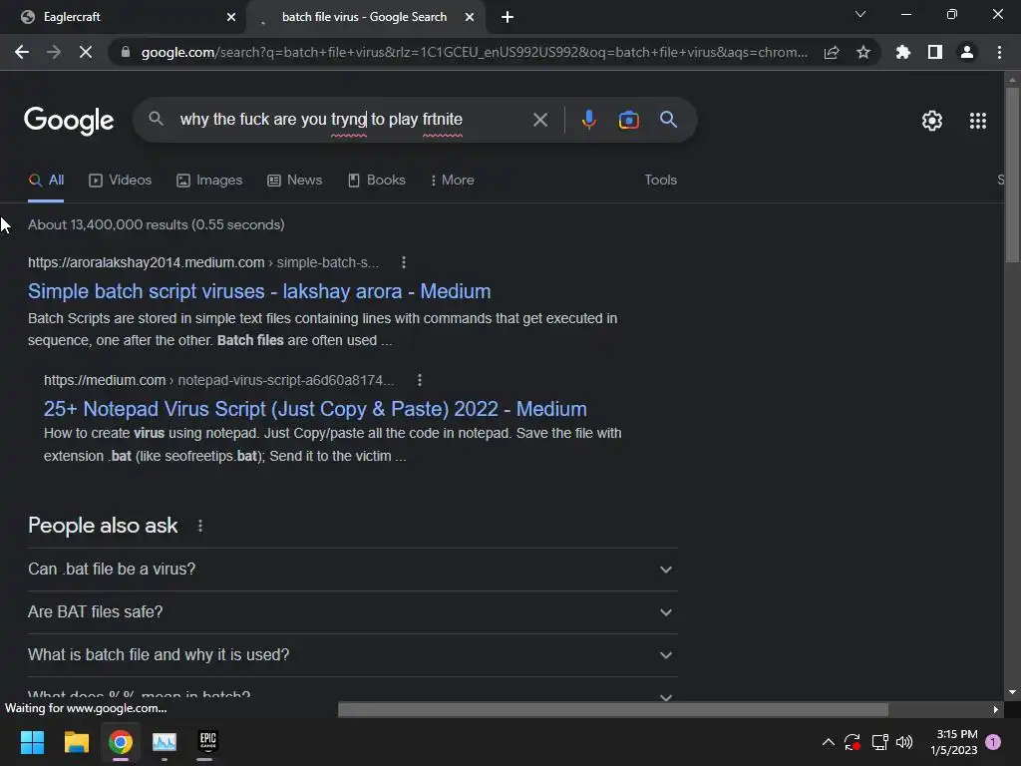1021x766 pixels.
Task: Open Chrome three-dot menu
Action: point(999,52)
